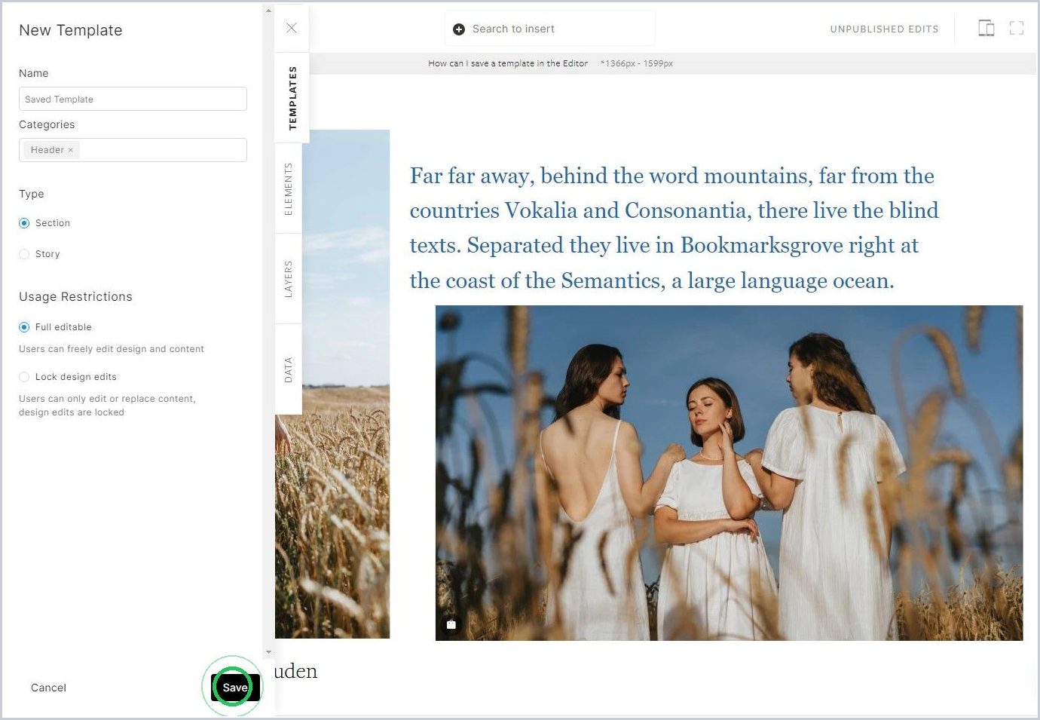Open the responsive device preview icon
1040x720 pixels.
coord(986,29)
